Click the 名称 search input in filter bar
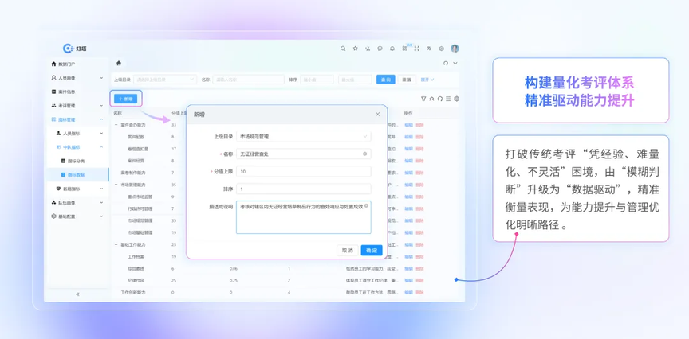 tap(248, 80)
